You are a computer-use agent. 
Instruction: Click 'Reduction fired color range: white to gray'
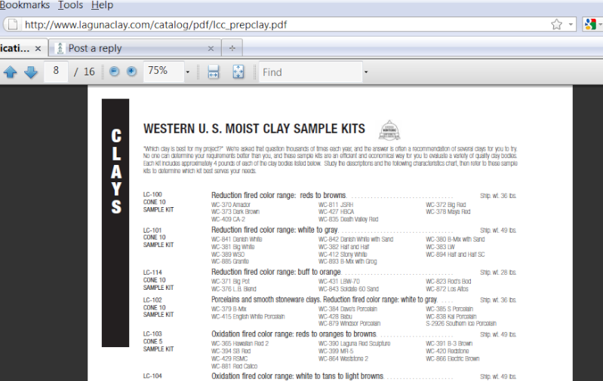[x=275, y=230]
